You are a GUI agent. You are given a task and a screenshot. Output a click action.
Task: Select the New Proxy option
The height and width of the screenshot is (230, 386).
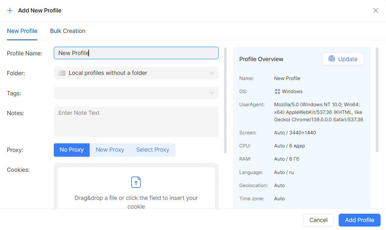(110, 150)
